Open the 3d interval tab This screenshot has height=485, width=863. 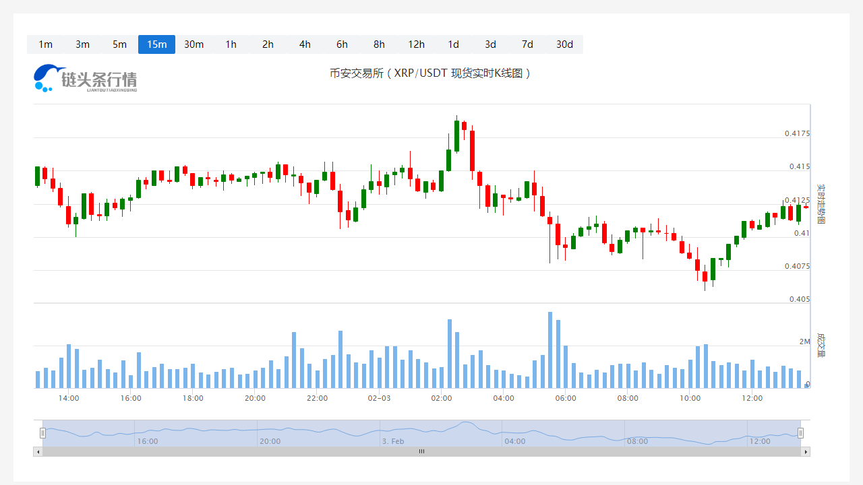(x=490, y=44)
